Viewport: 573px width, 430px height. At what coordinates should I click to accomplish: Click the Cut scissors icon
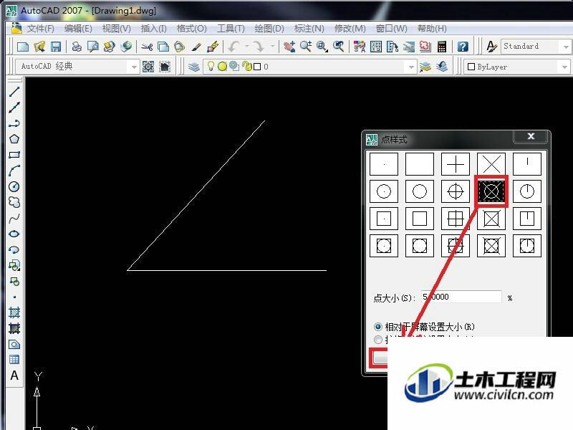pyautogui.click(x=147, y=47)
